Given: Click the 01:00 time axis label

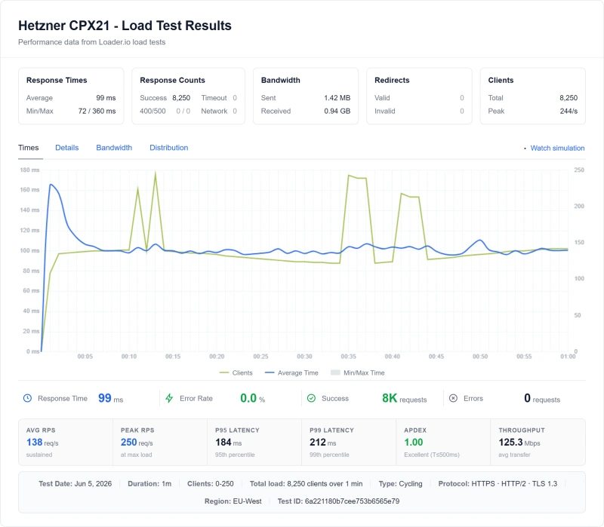Looking at the screenshot, I should click(568, 357).
